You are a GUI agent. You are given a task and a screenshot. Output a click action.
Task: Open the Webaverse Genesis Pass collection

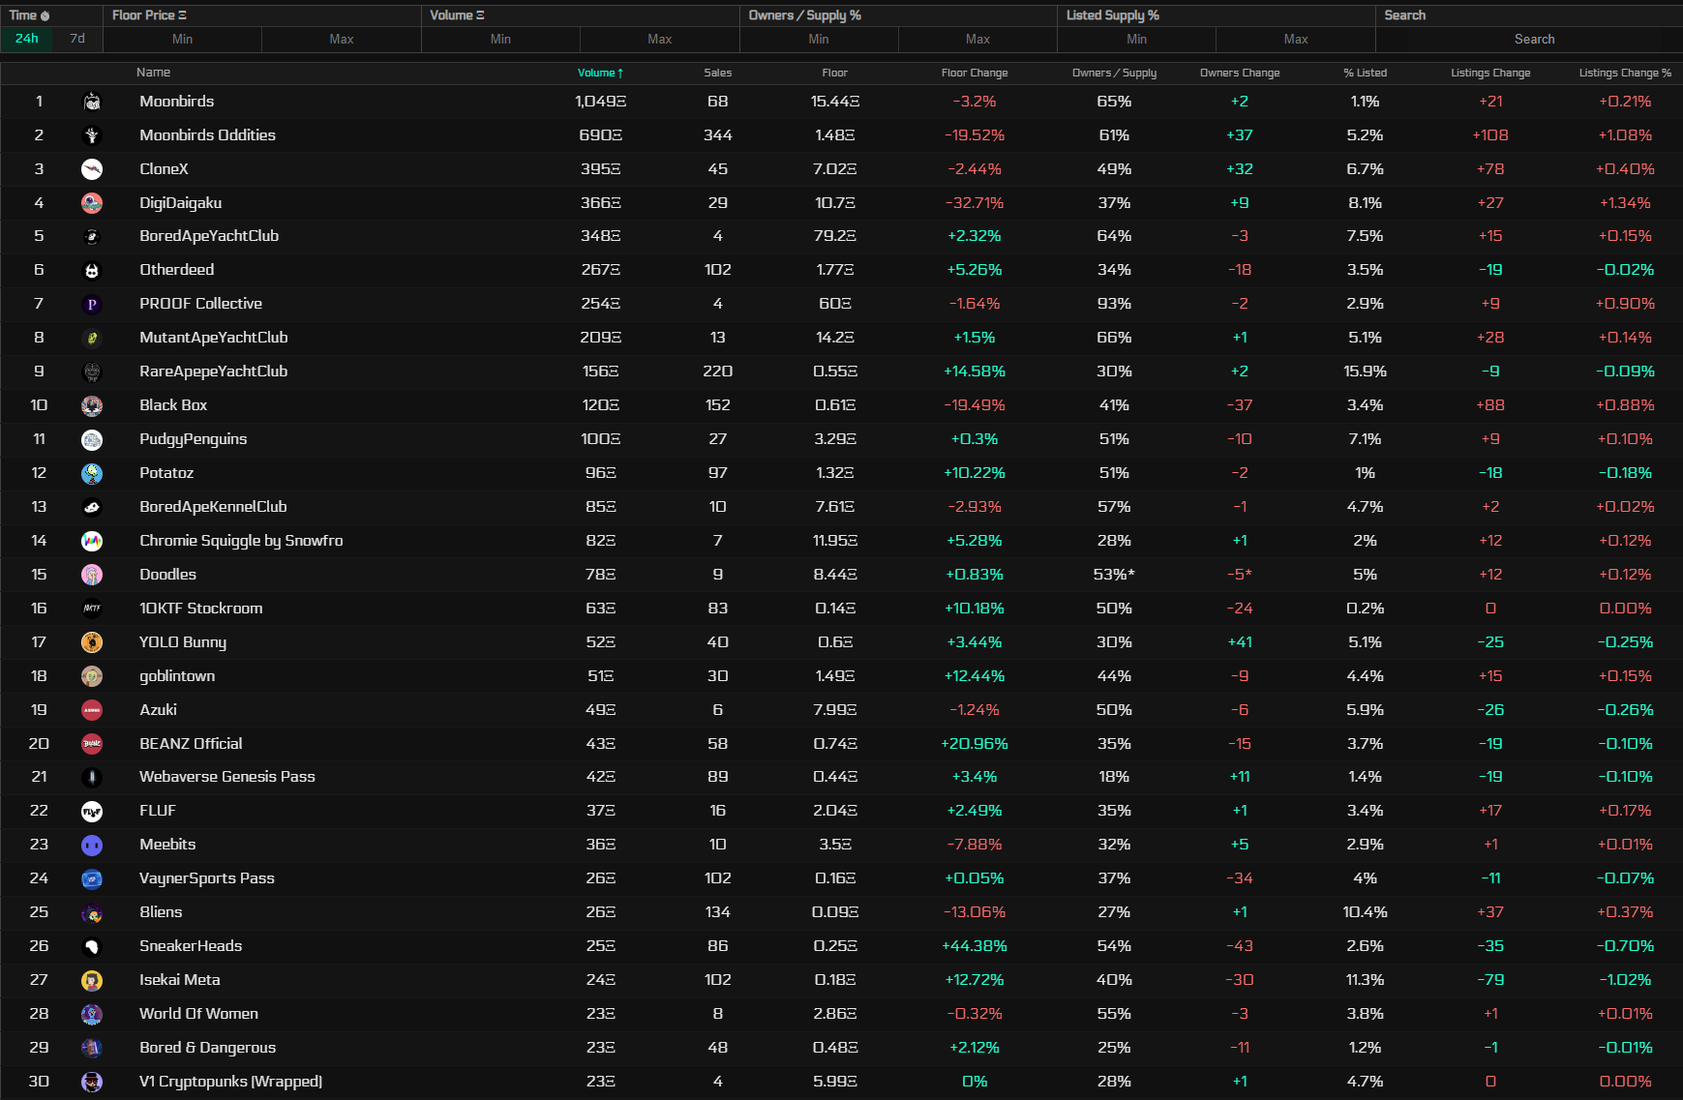click(x=227, y=777)
